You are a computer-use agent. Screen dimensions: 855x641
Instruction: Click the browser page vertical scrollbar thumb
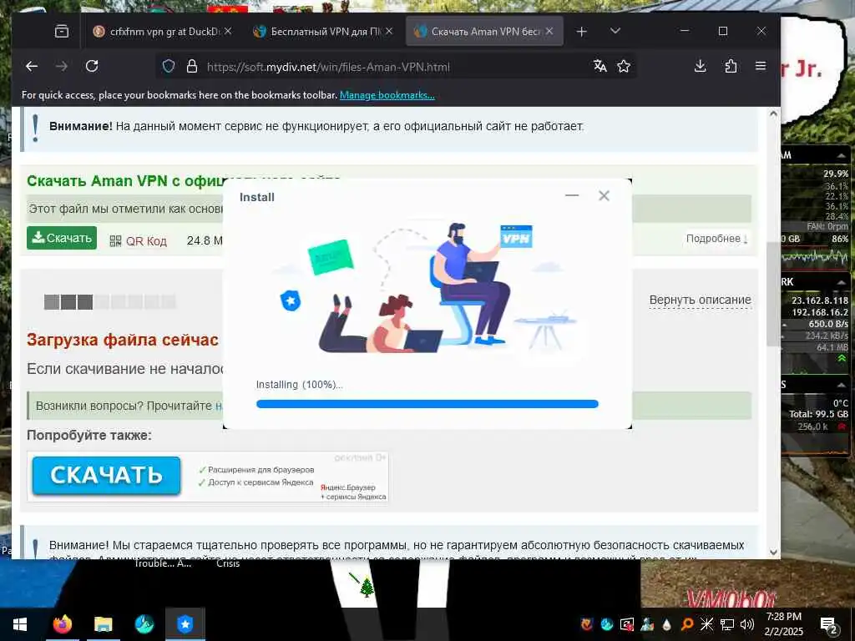point(772,293)
